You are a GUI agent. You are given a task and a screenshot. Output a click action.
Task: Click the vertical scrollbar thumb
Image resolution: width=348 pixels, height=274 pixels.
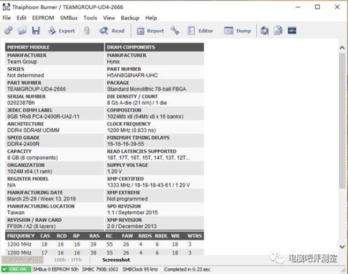point(342,121)
